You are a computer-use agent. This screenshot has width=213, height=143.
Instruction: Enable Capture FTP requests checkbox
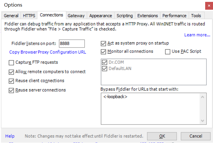[12, 63]
